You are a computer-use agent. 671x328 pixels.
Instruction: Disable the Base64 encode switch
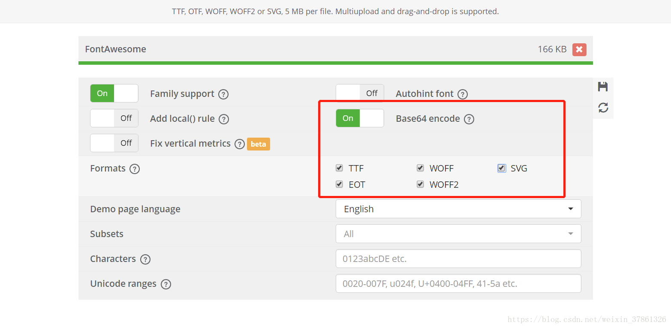pyautogui.click(x=360, y=118)
